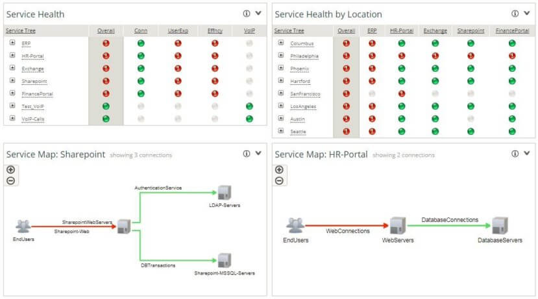Viewport: 538px width, 299px height.
Task: Zoom in on the Sharepoint service map
Action: click(10, 170)
